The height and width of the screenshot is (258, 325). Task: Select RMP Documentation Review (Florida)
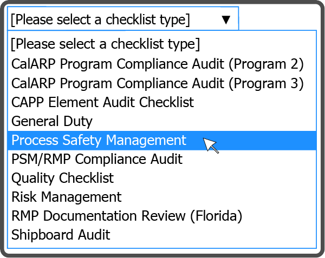(126, 216)
